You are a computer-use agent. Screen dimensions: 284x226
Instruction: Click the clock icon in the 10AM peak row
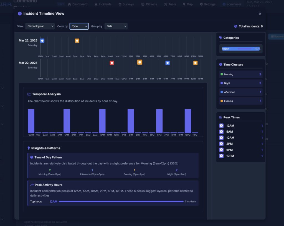pos(221,138)
